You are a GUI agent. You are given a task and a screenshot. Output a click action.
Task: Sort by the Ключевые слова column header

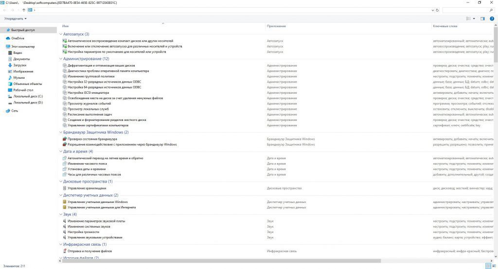[445, 26]
